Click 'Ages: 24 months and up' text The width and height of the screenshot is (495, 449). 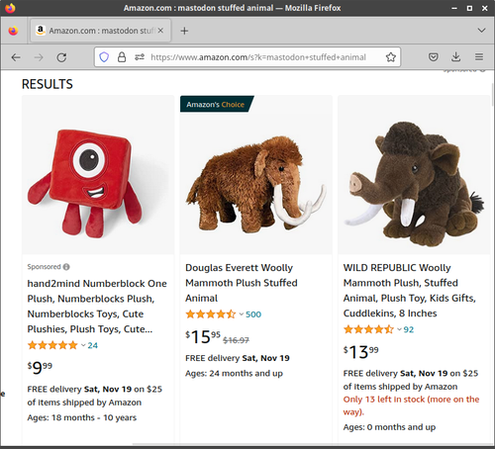[x=234, y=374]
